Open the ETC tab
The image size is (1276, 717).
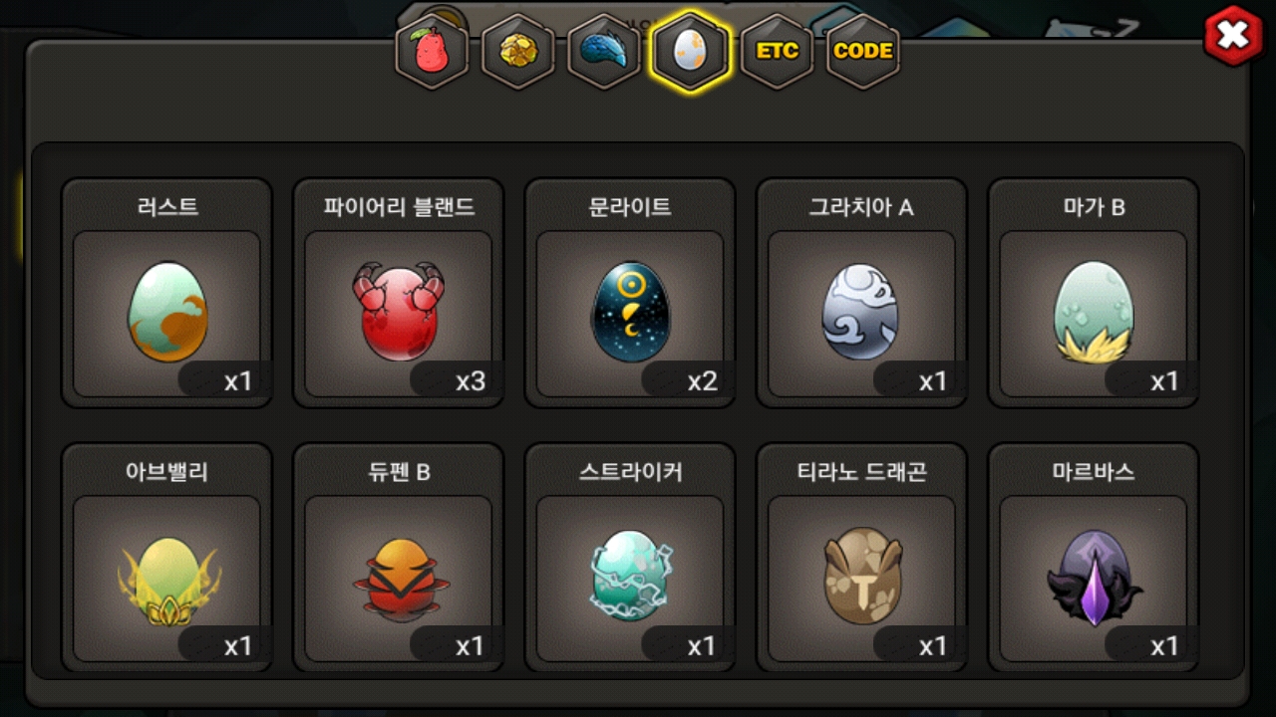(x=777, y=52)
